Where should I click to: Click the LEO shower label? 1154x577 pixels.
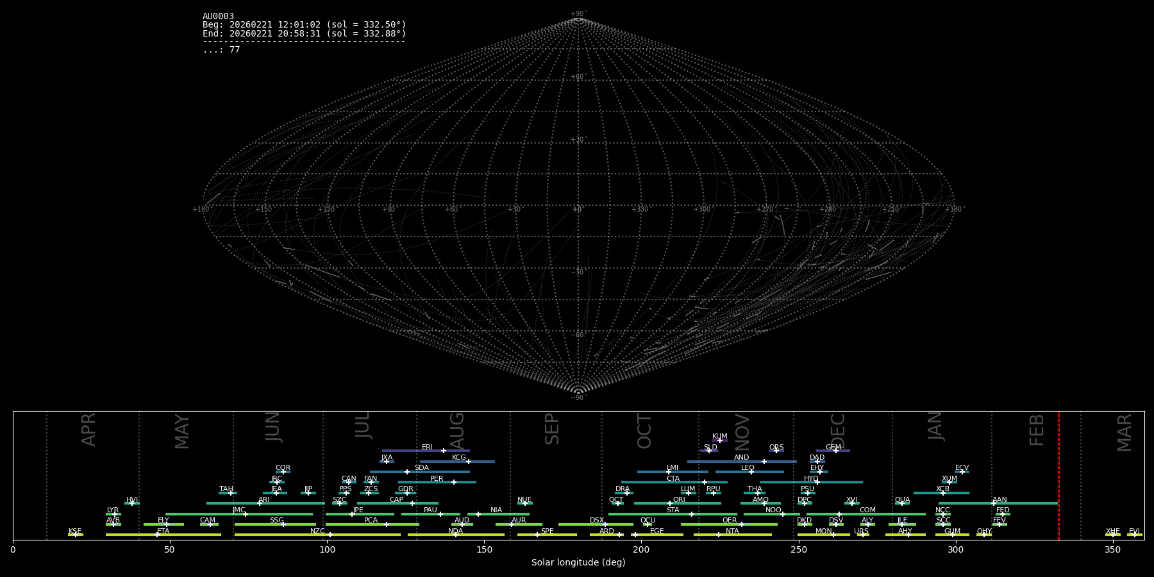748,468
